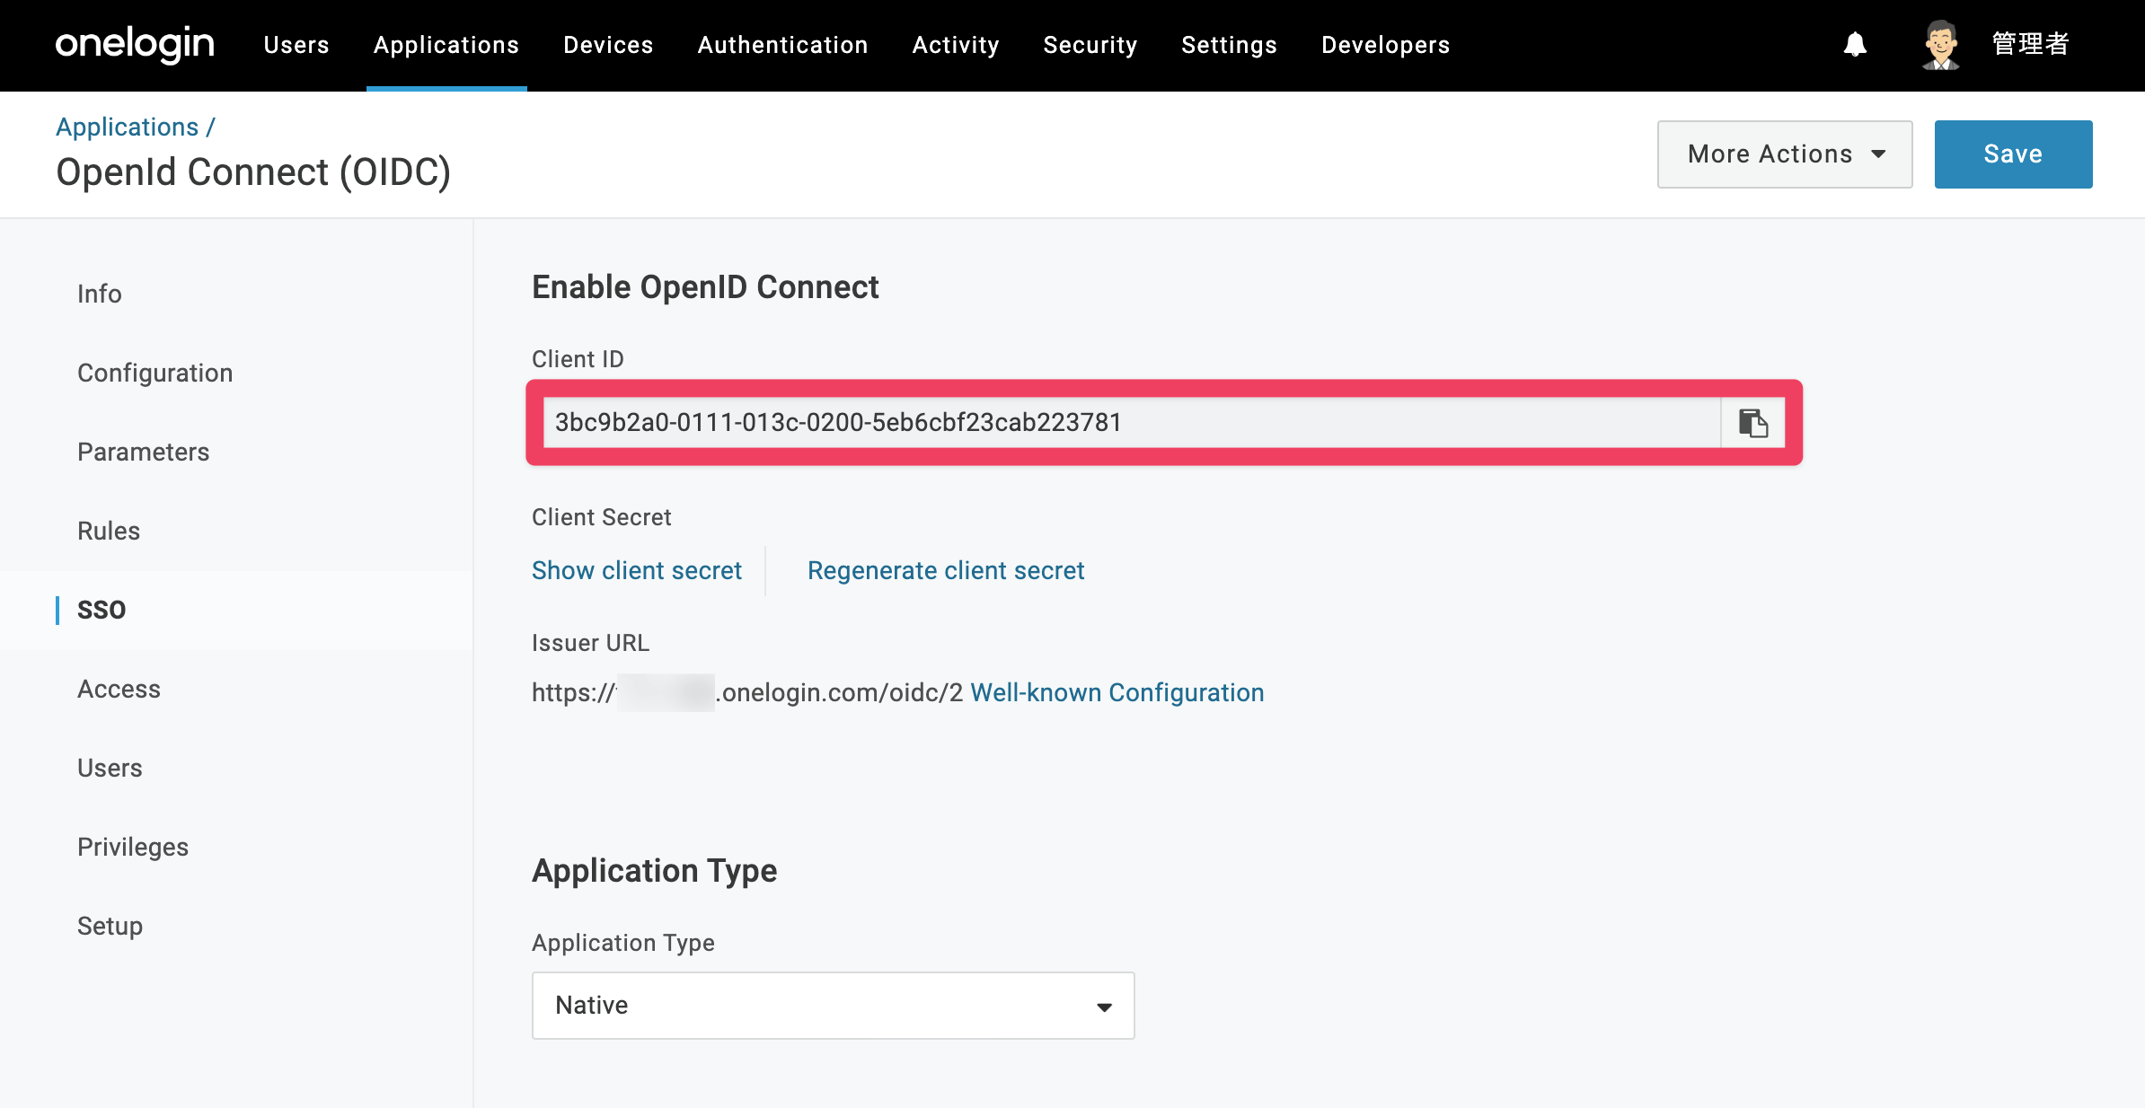2145x1108 pixels.
Task: Open the 管理者 account menu
Action: pos(2030,44)
